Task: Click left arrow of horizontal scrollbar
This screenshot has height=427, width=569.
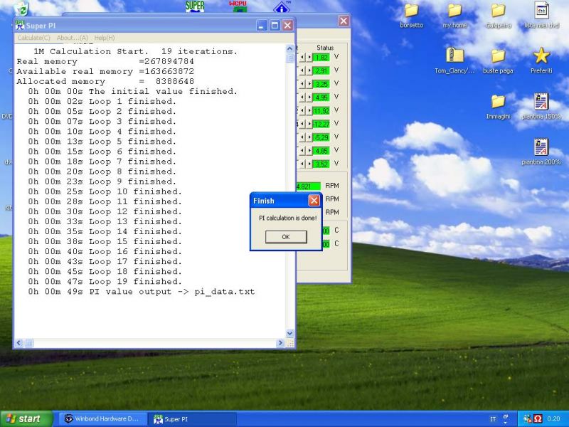Action: point(19,343)
